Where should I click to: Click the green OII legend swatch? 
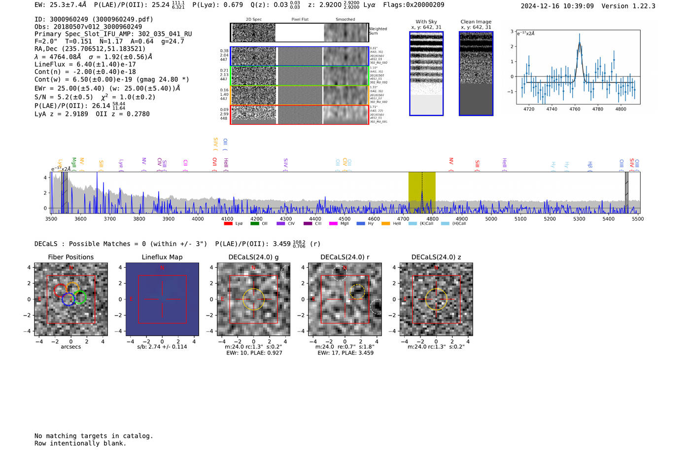(254, 223)
